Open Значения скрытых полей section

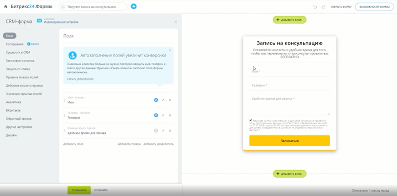point(24,94)
